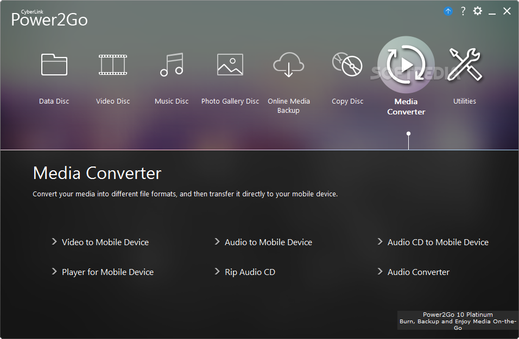This screenshot has height=339, width=519.
Task: Click chevron beside Player for Mobile Device
Action: 54,272
